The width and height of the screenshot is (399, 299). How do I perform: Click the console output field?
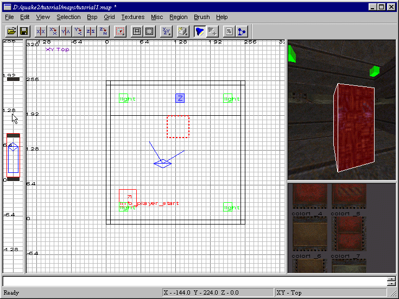pyautogui.click(x=195, y=282)
